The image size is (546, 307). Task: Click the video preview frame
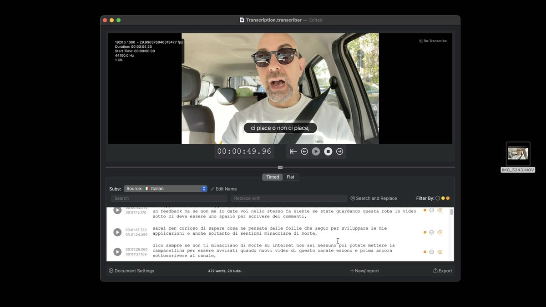pyautogui.click(x=280, y=89)
